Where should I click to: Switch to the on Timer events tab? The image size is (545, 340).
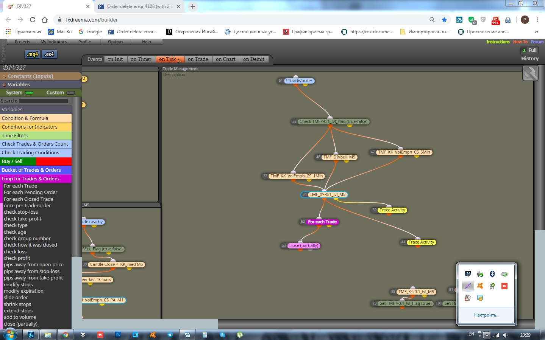pyautogui.click(x=141, y=59)
